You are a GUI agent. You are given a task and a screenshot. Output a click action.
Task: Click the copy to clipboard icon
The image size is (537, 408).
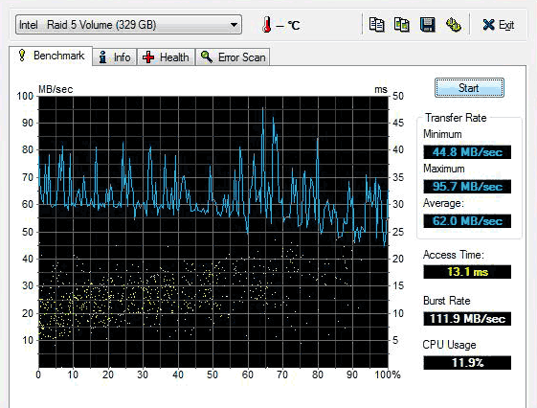376,25
